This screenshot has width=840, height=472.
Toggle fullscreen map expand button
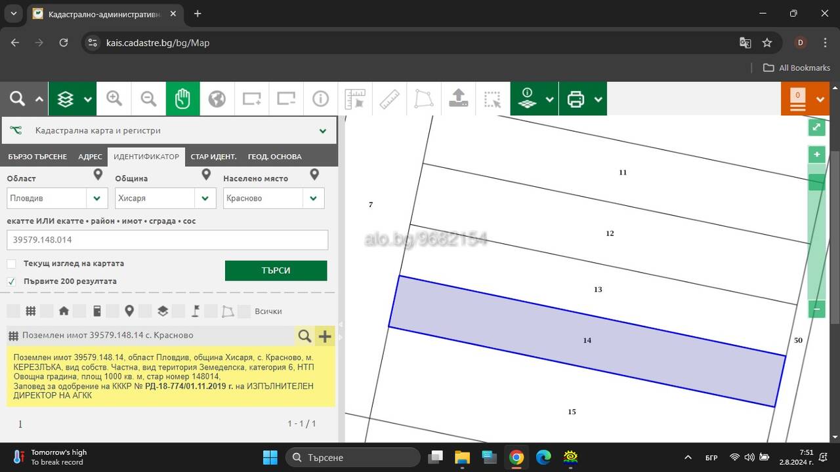coord(816,127)
